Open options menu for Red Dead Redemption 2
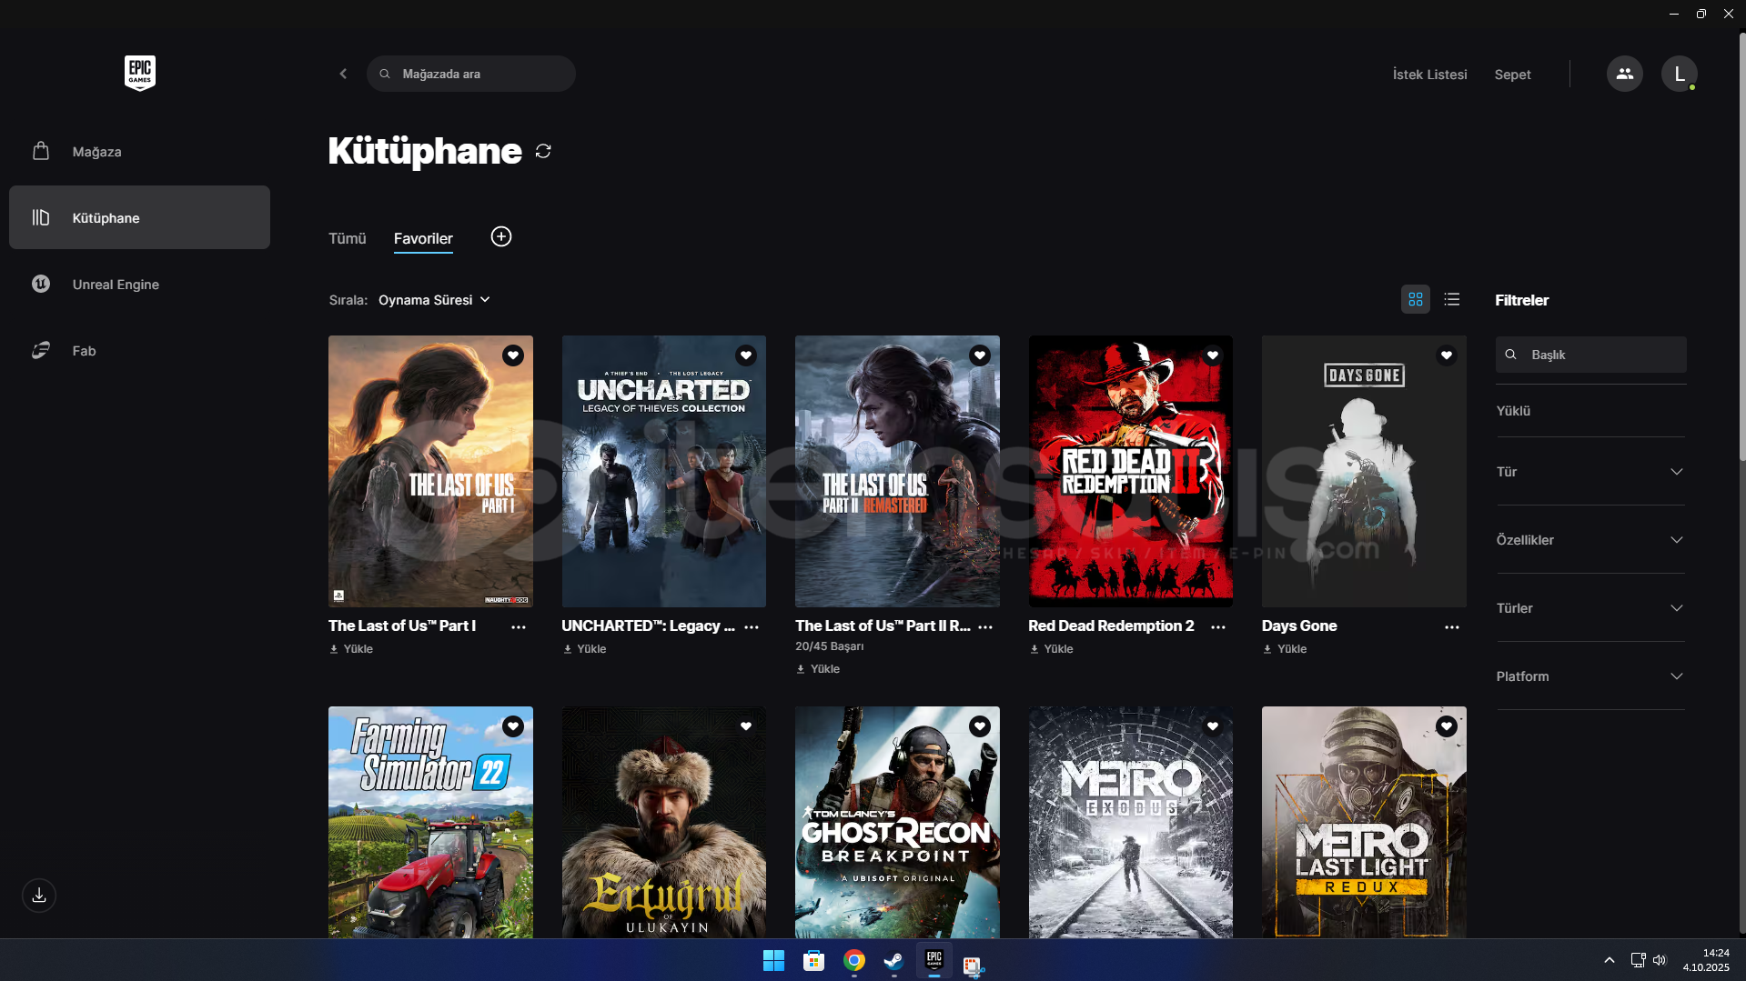 [x=1218, y=627]
